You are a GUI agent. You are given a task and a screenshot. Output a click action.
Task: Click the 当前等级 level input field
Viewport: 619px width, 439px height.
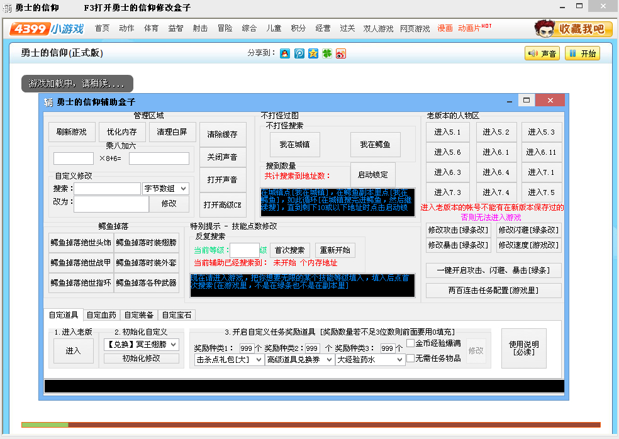point(244,250)
